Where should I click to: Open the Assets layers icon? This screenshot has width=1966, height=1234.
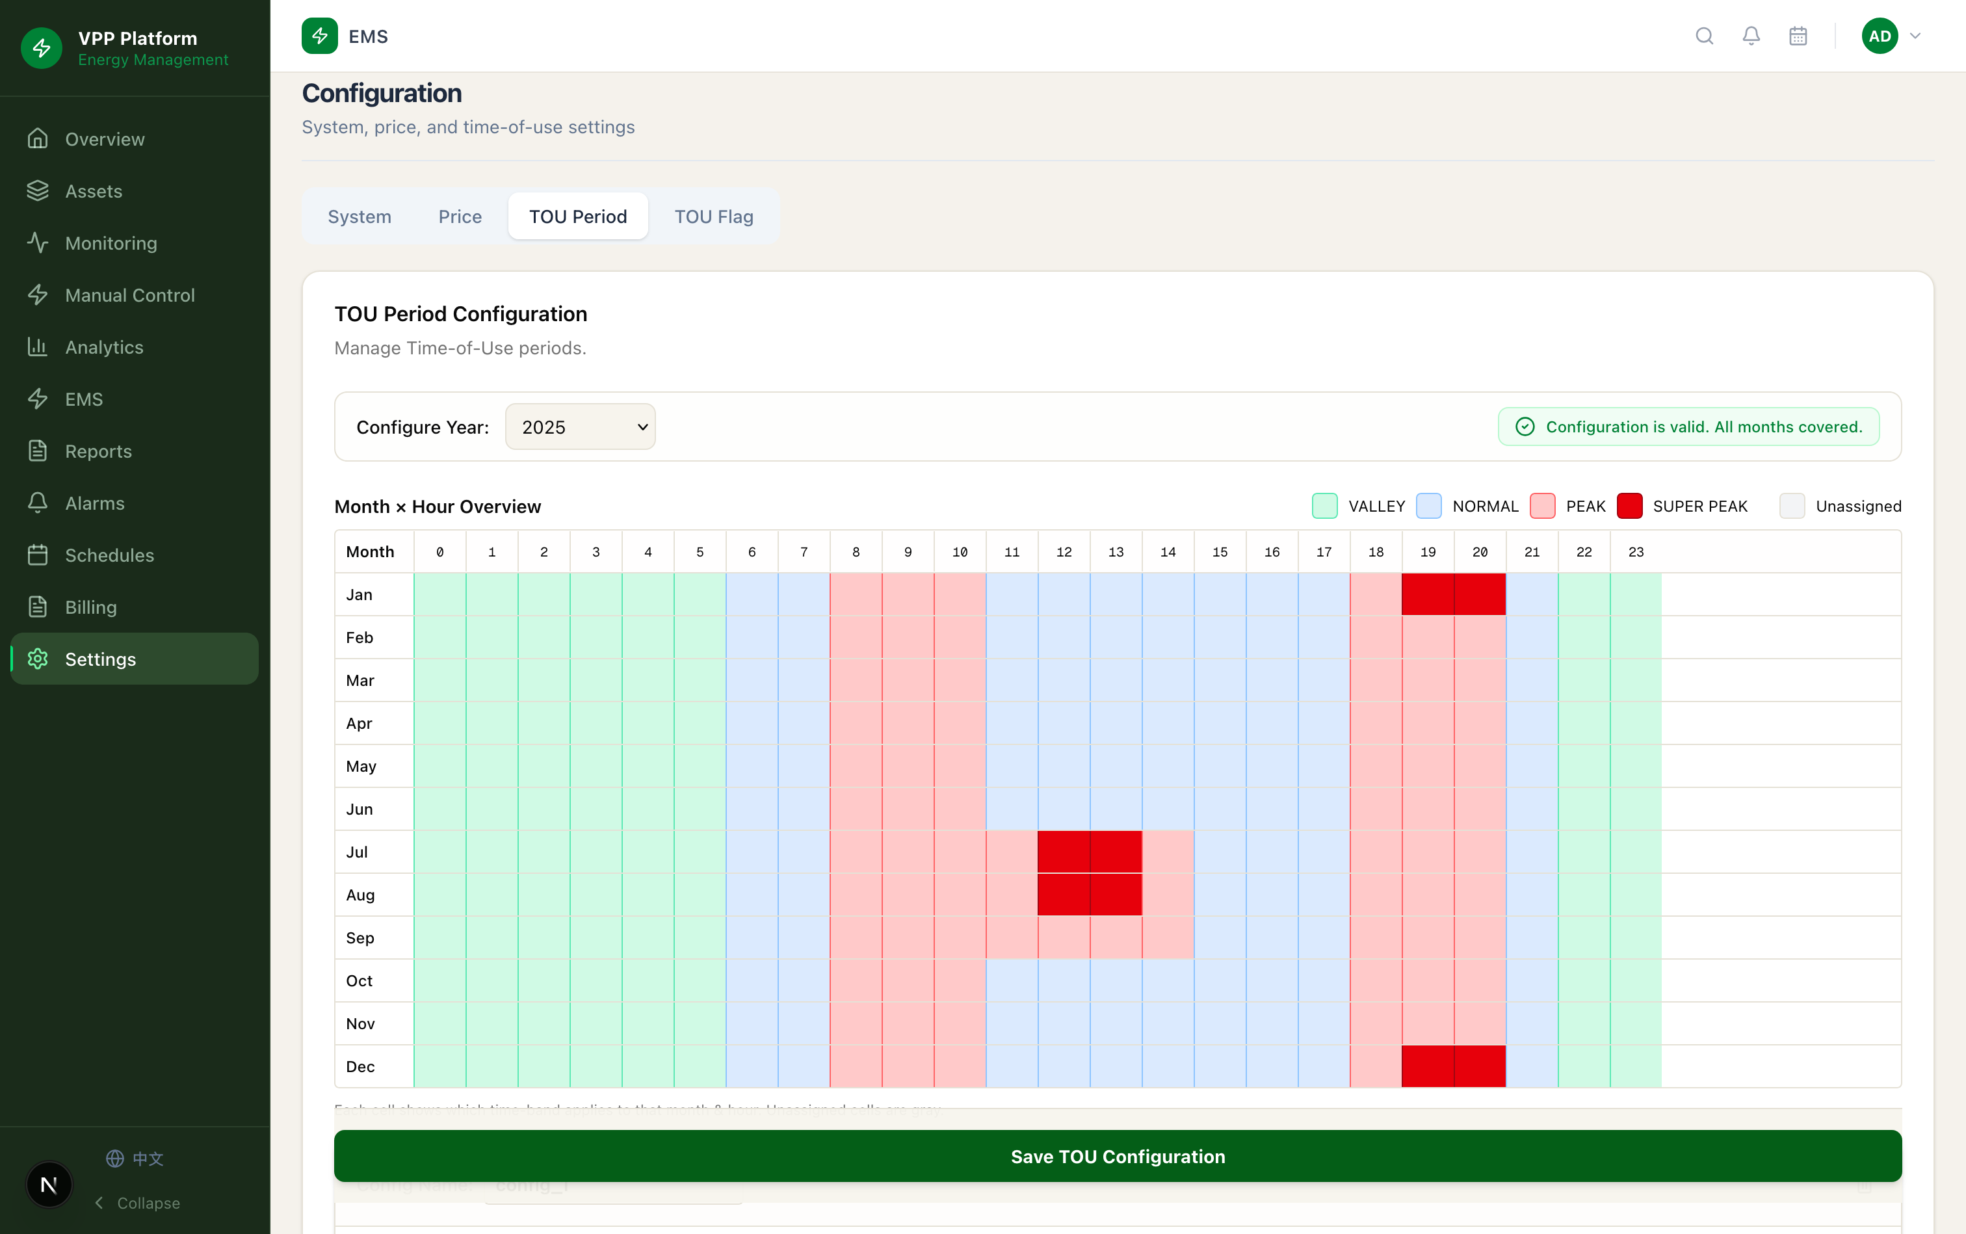[38, 191]
